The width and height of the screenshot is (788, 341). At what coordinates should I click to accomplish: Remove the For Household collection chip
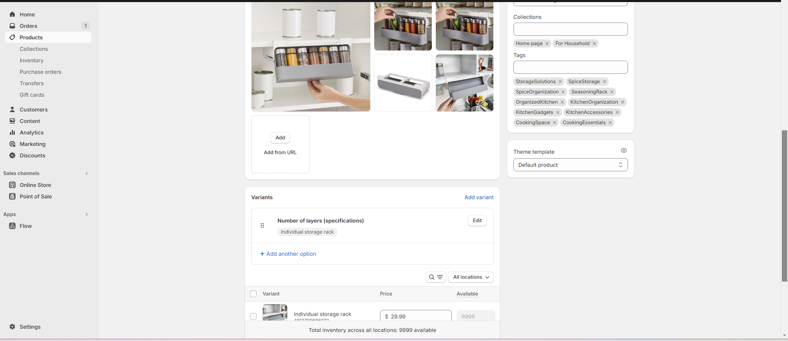tap(594, 43)
